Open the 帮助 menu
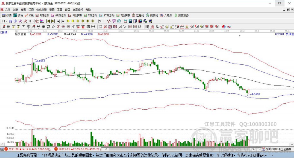The height and width of the screenshot is (158, 294). (x=88, y=9)
